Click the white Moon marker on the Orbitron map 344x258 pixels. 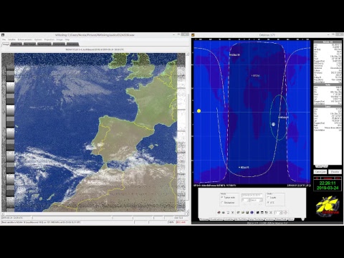click(x=273, y=124)
